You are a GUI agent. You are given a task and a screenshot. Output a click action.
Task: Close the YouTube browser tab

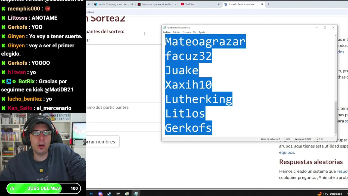coord(219,4)
